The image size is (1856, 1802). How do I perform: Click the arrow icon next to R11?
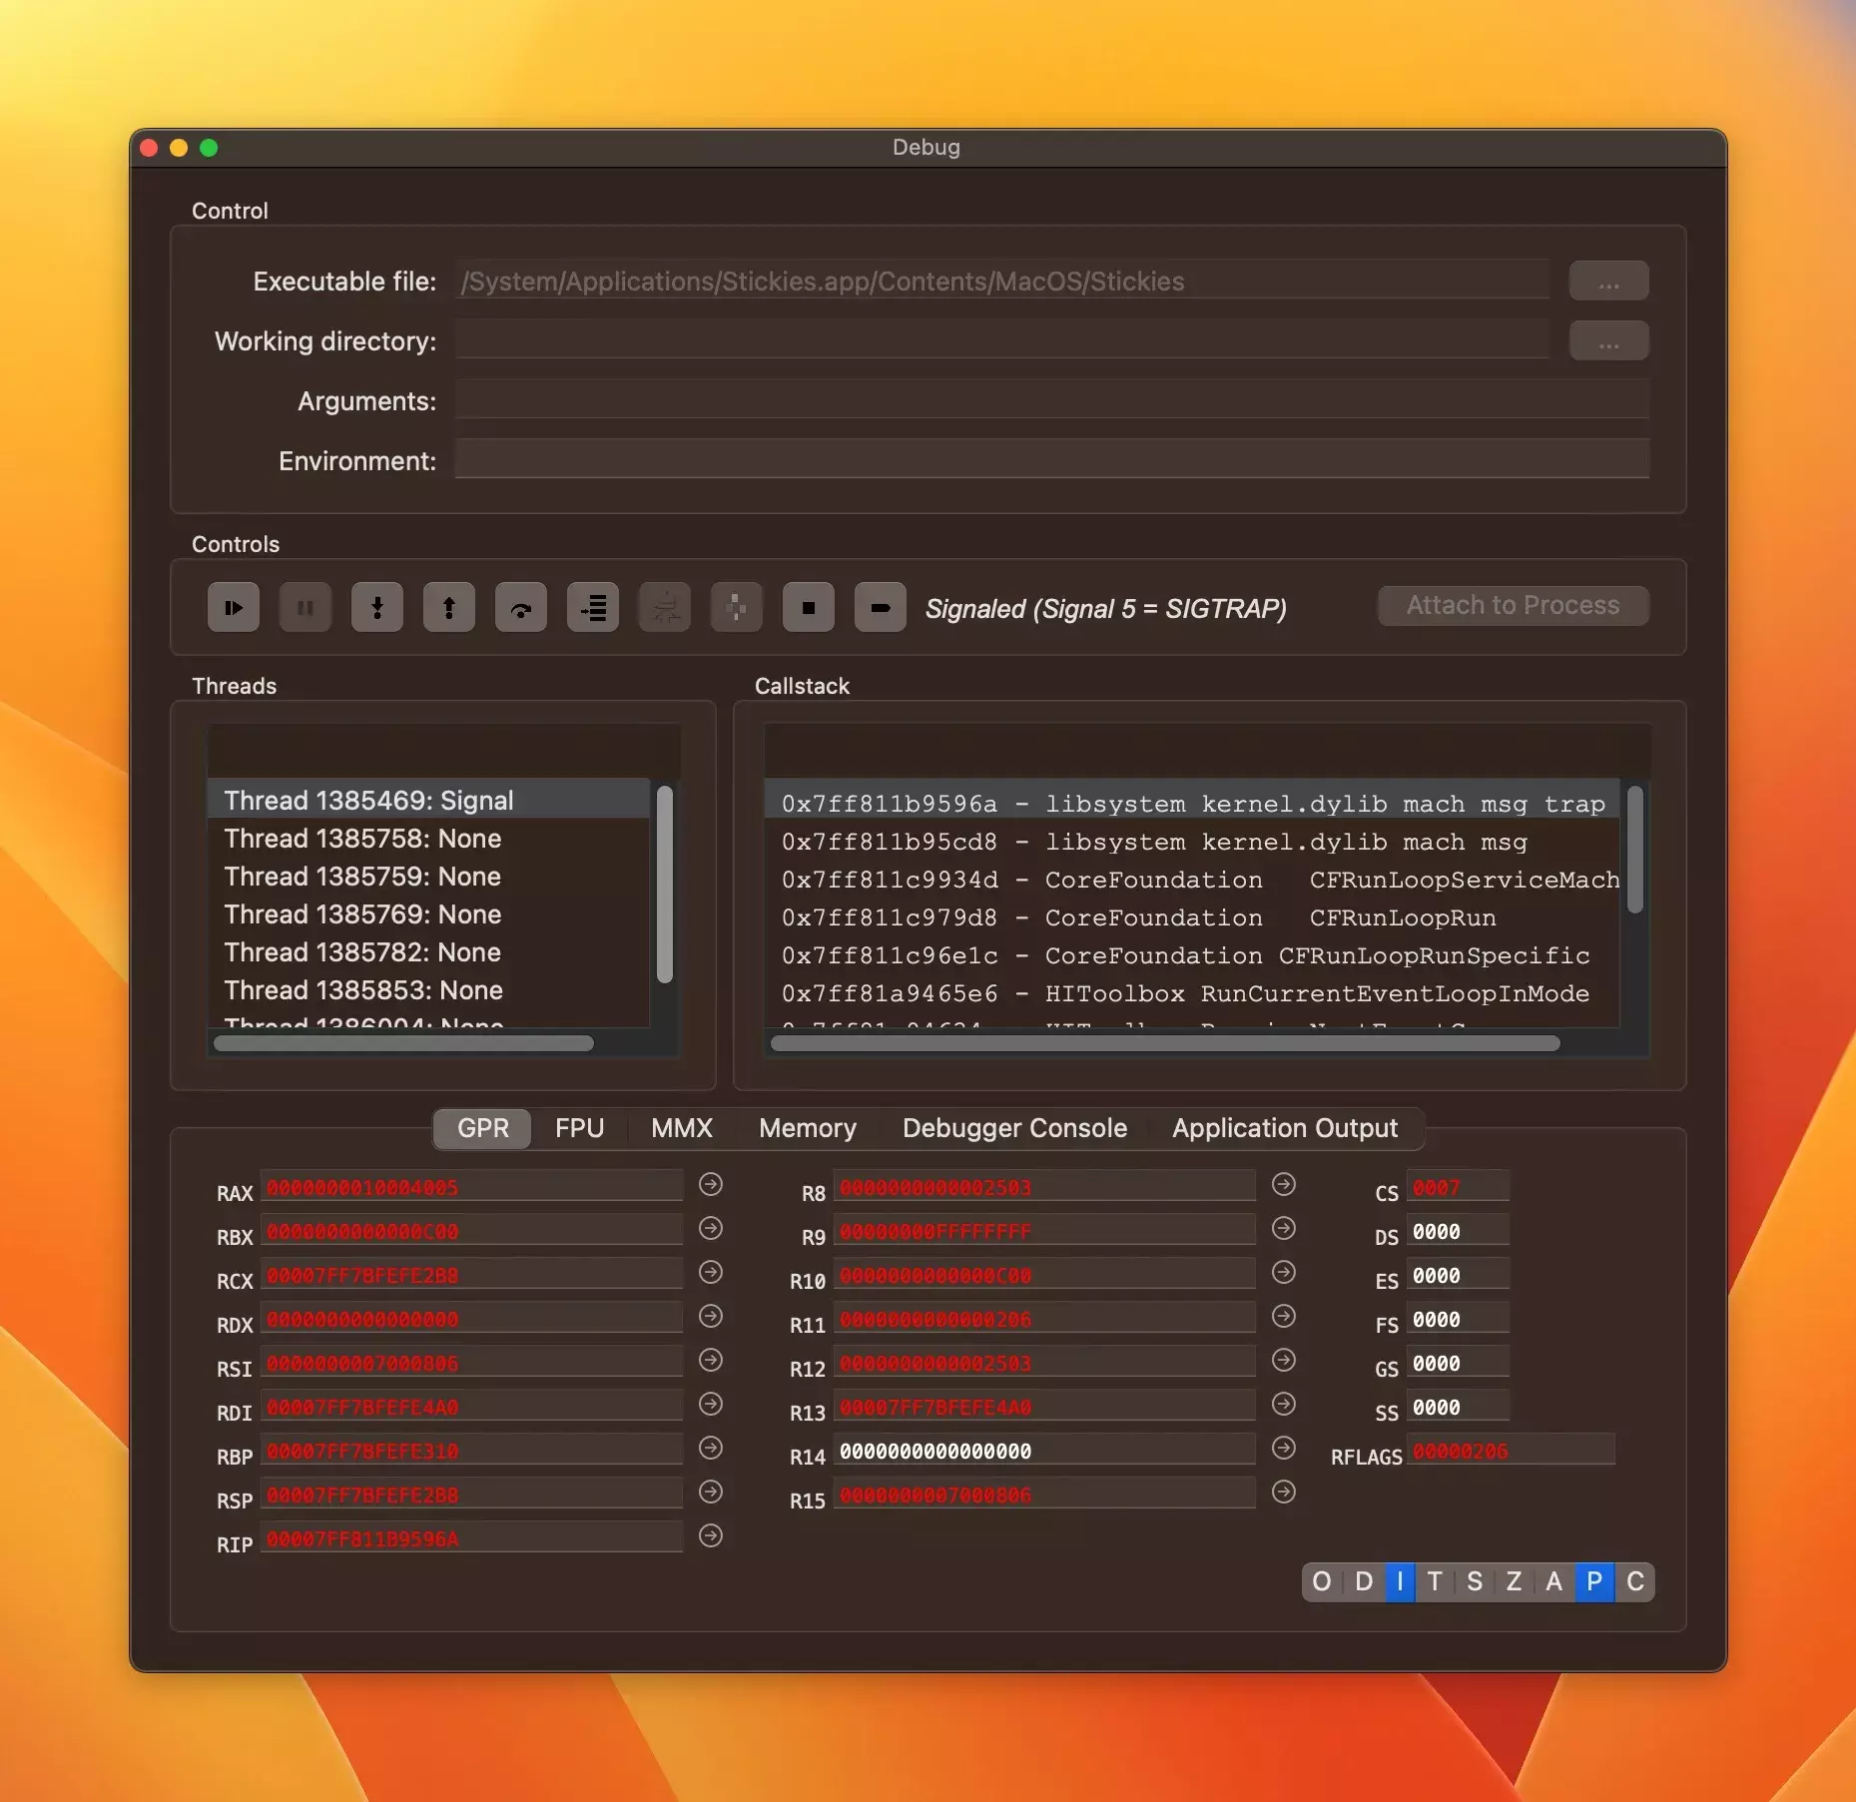(1284, 1317)
